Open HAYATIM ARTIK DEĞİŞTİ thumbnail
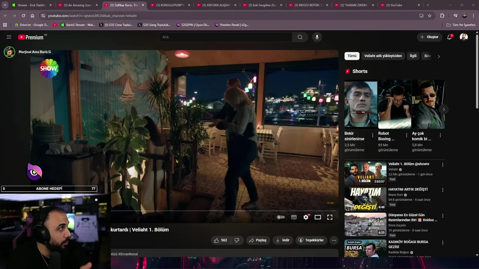This screenshot has height=269, width=479. tap(365, 199)
